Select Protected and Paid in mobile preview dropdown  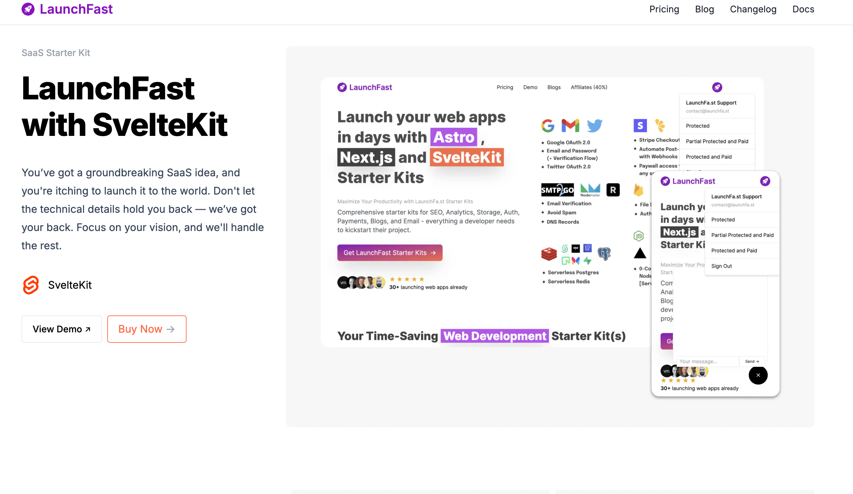point(742,251)
